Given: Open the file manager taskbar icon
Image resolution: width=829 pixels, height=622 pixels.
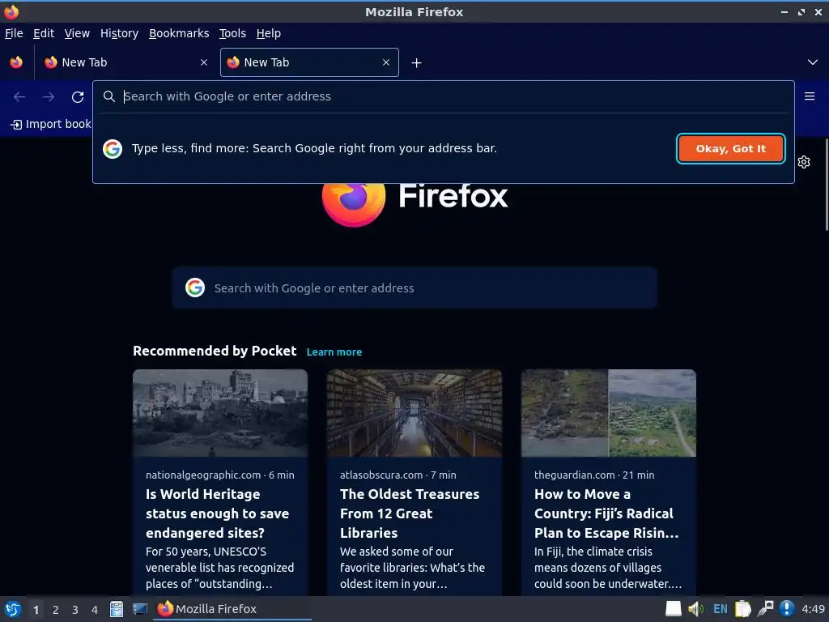Looking at the screenshot, I should (117, 609).
